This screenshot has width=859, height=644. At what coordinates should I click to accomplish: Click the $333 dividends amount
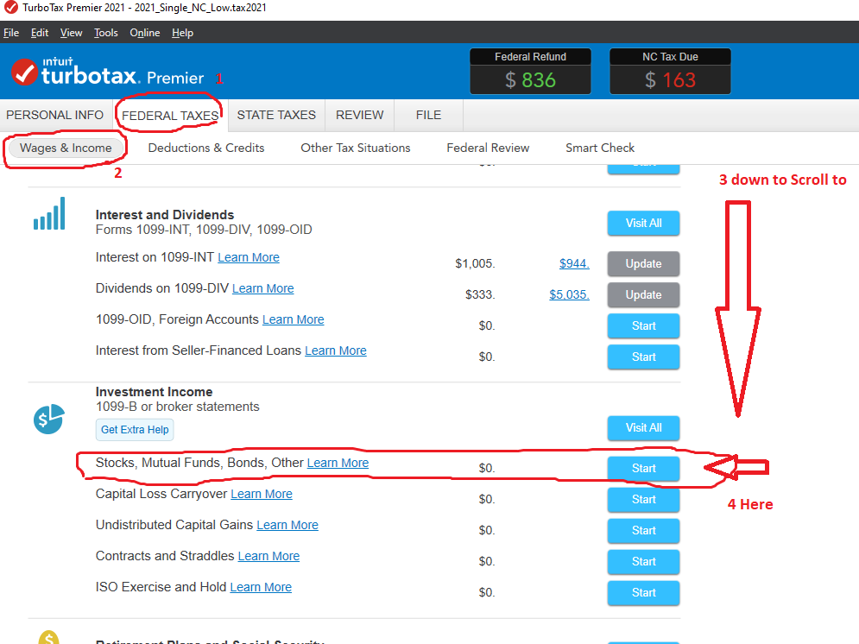(480, 294)
